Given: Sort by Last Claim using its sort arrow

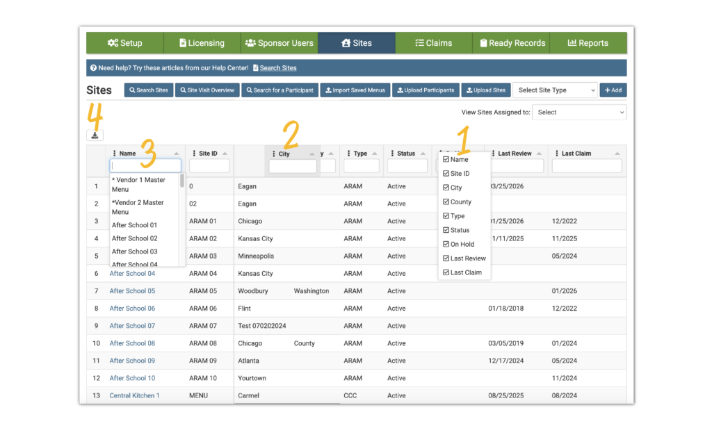Looking at the screenshot, I should 617,154.
